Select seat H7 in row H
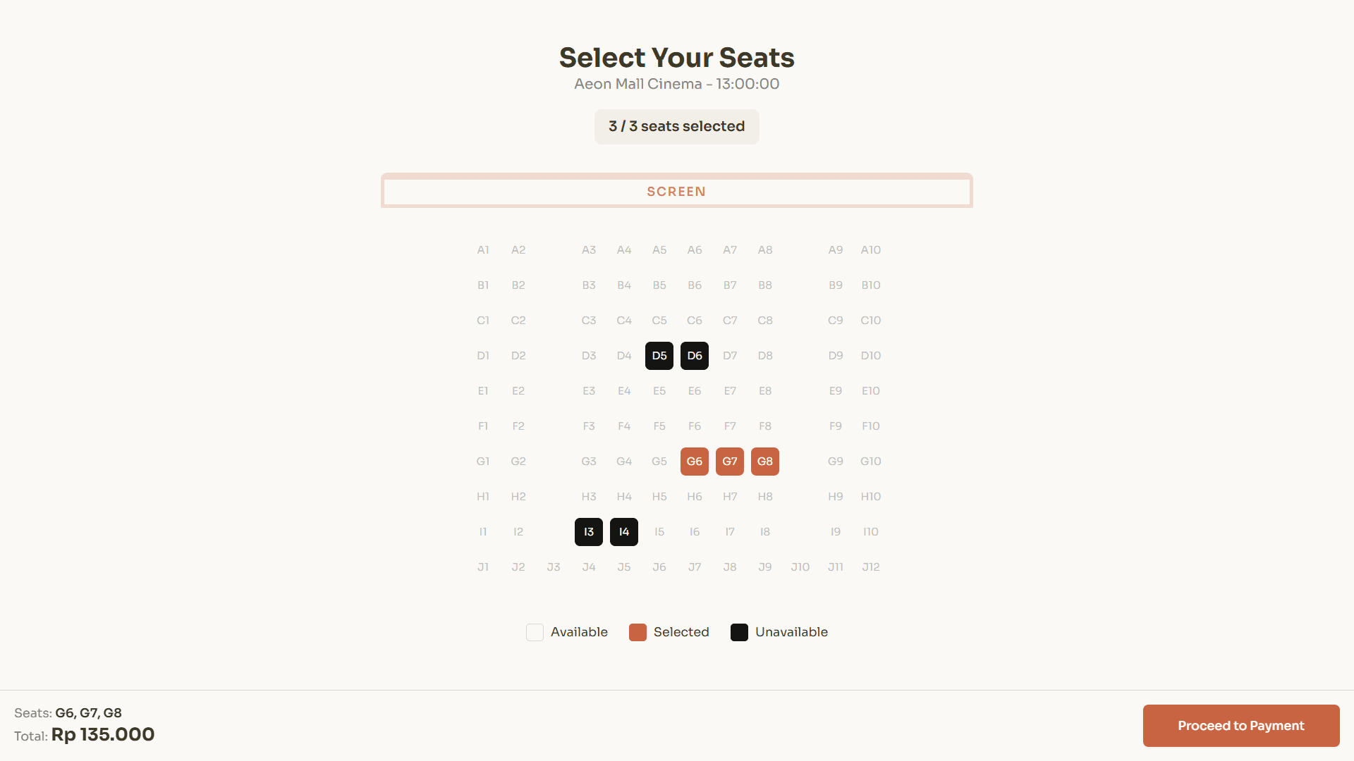The image size is (1354, 761). [730, 496]
